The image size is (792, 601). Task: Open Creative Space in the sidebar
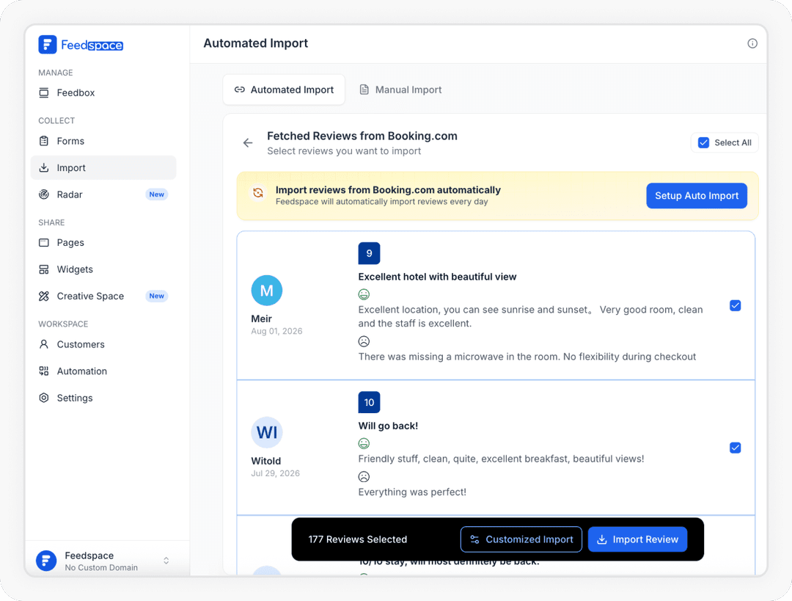103,296
